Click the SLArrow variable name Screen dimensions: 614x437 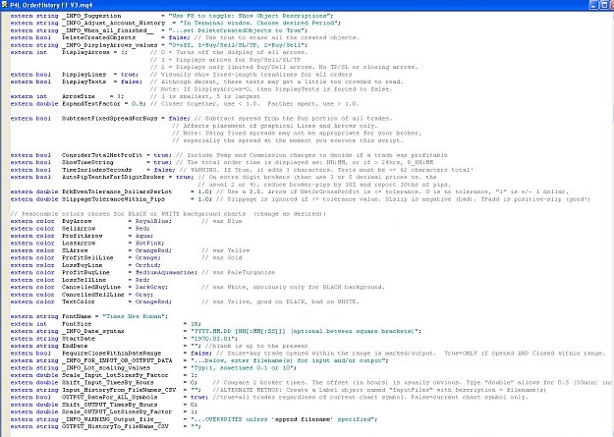coord(75,250)
